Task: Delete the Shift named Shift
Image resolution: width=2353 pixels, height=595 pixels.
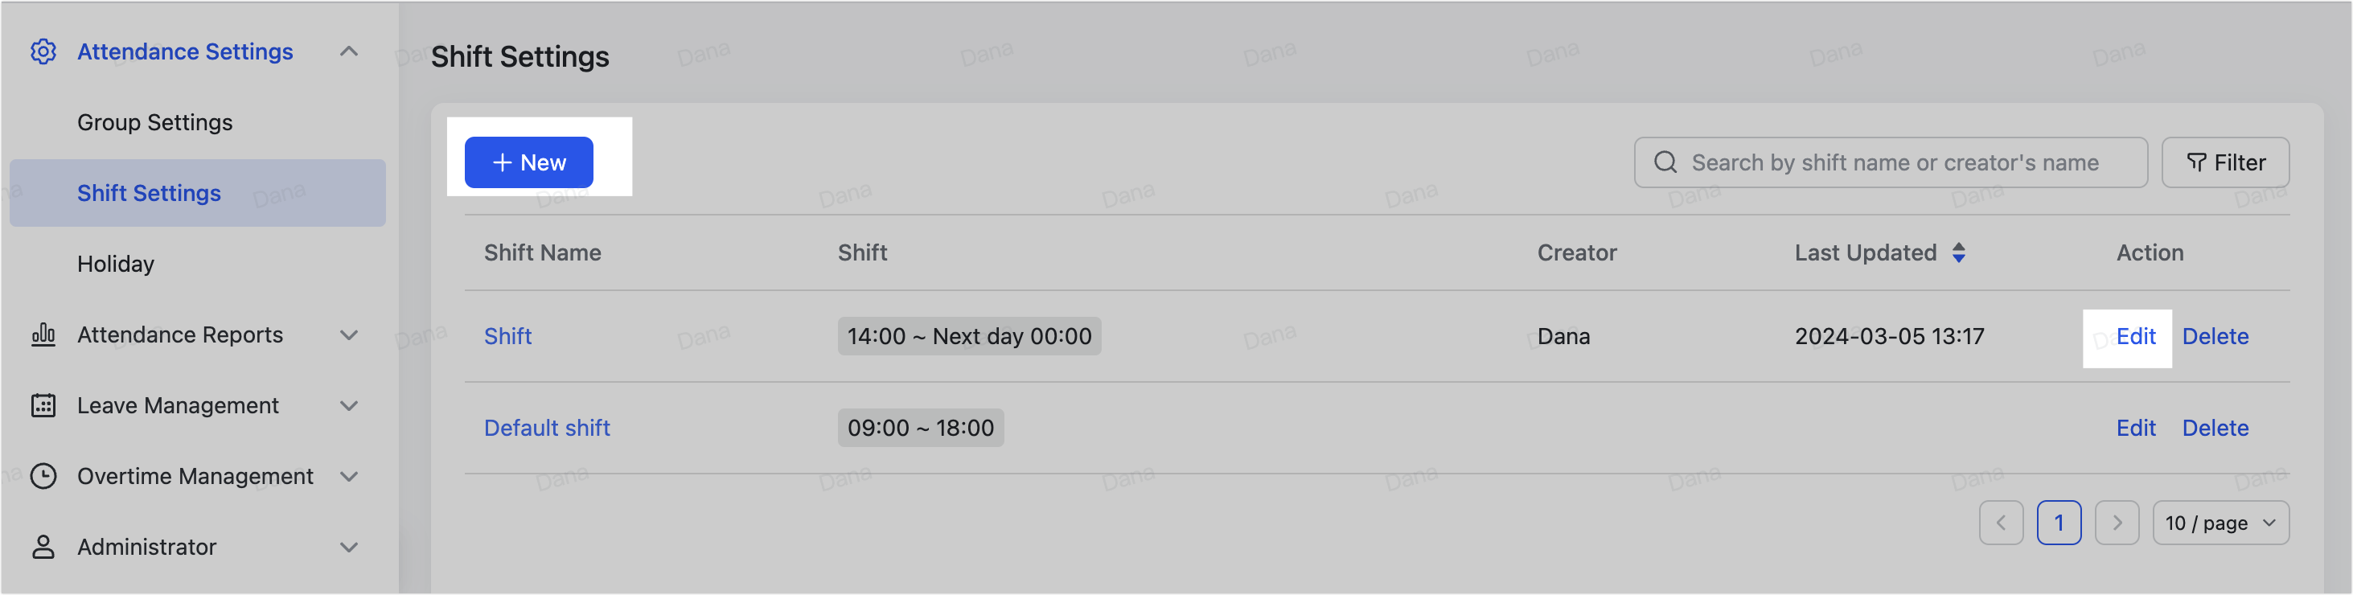Action: point(2215,336)
